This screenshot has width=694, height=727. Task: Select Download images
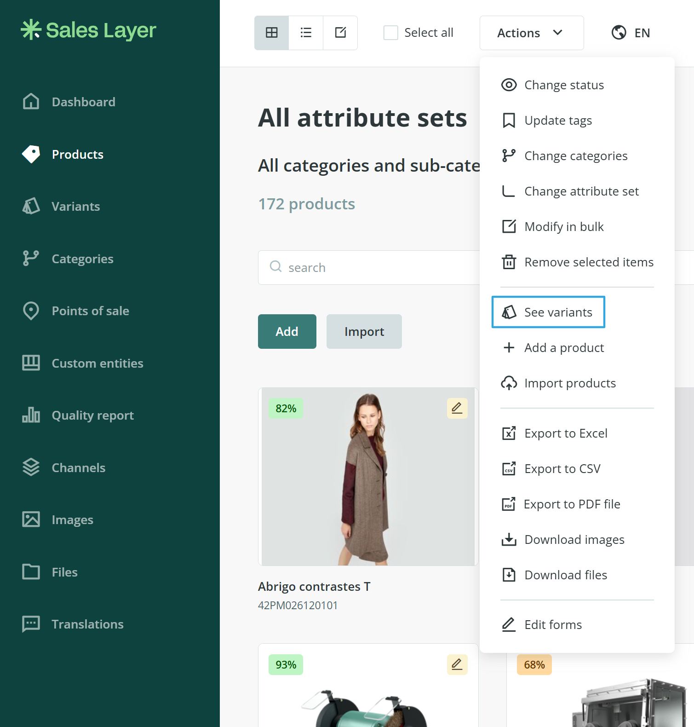563,539
